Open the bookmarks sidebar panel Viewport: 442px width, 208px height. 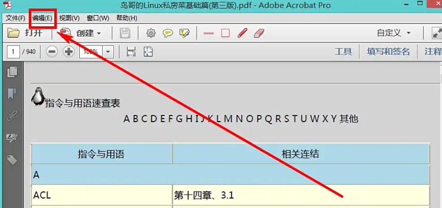click(12, 94)
